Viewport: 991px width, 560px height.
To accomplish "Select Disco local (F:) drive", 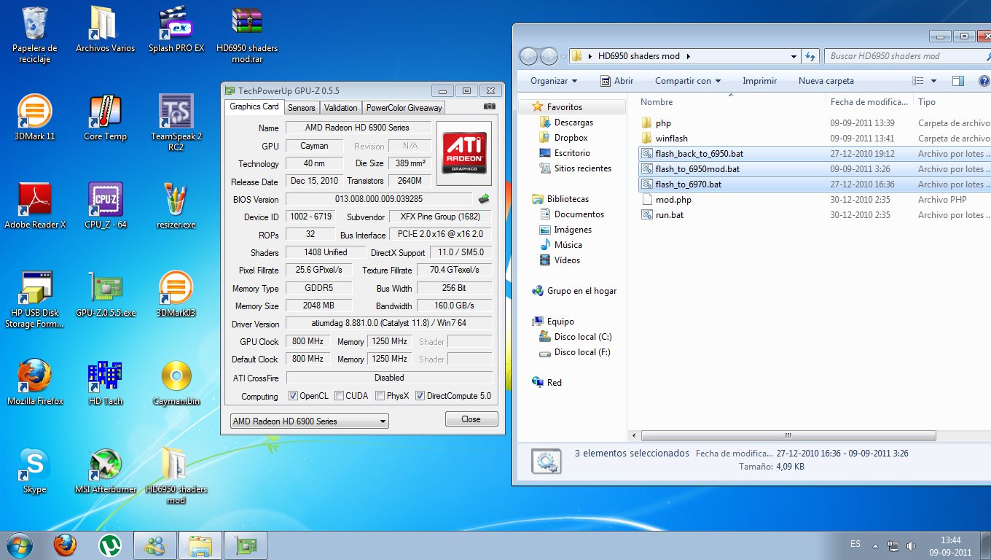I will click(581, 352).
